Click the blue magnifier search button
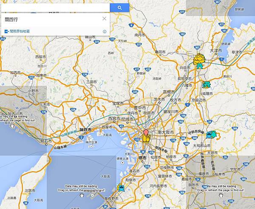The image size is (255, 209). point(119,8)
